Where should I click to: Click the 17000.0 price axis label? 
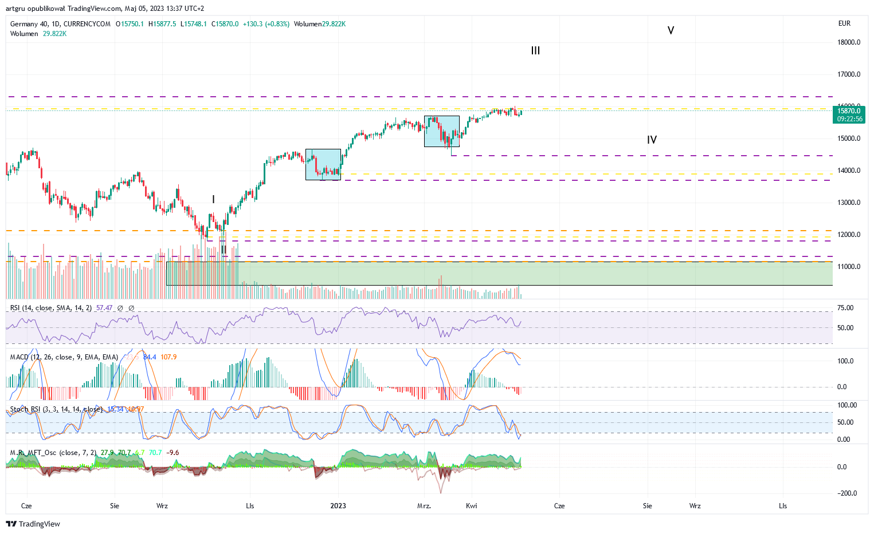849,74
